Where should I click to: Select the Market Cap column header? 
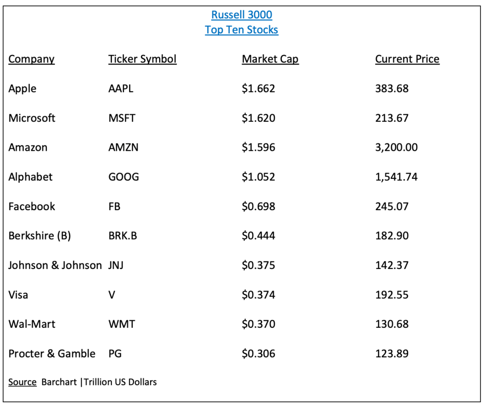click(x=270, y=59)
